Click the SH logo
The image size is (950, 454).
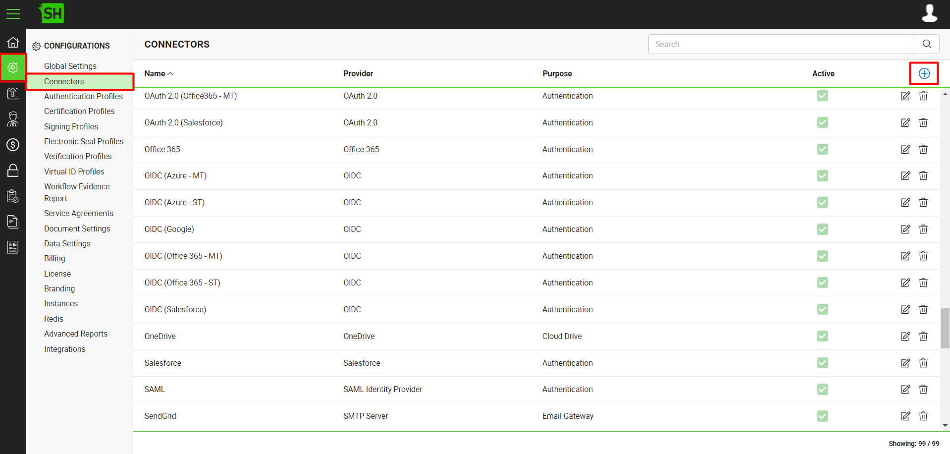pyautogui.click(x=52, y=13)
